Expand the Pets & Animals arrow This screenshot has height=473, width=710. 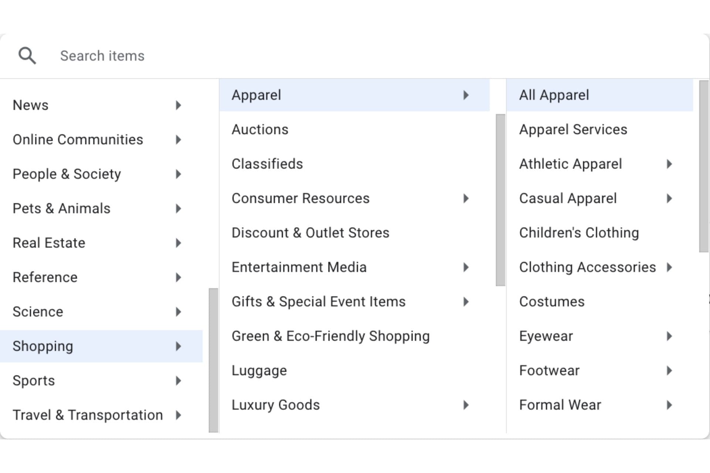178,208
